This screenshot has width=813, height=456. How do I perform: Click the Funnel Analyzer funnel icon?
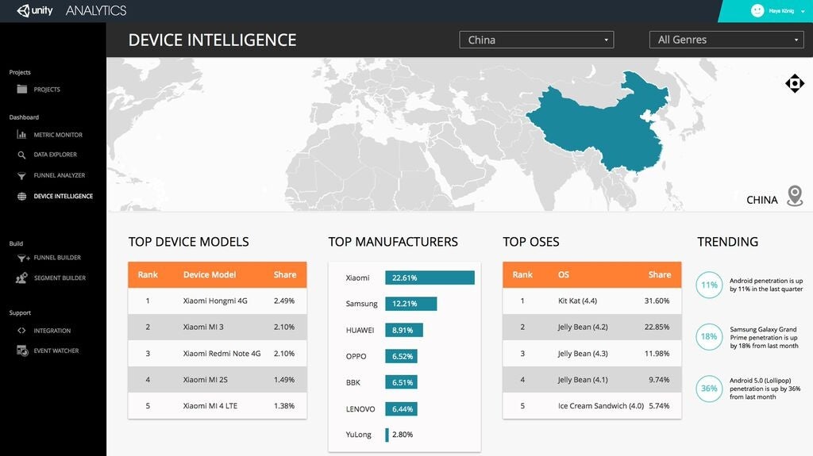click(x=21, y=176)
